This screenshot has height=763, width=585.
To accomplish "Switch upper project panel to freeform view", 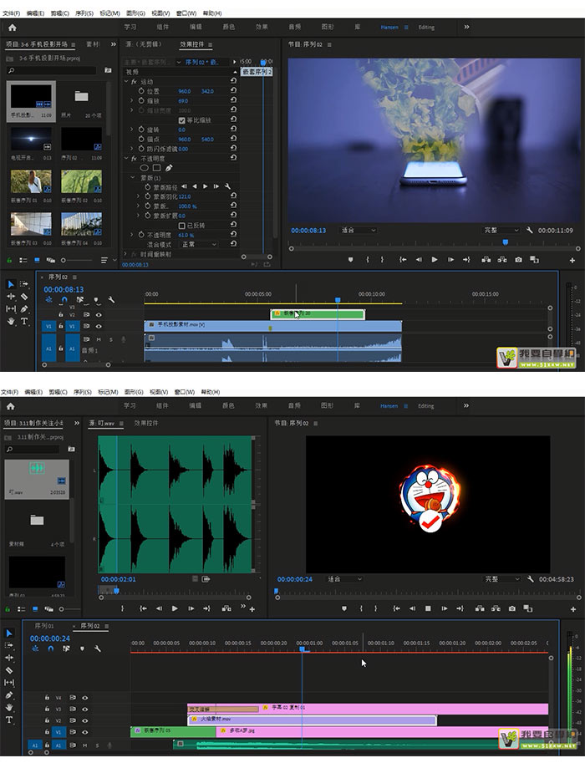I will point(50,261).
